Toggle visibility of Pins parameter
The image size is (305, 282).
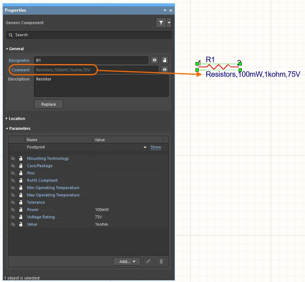tap(13, 173)
